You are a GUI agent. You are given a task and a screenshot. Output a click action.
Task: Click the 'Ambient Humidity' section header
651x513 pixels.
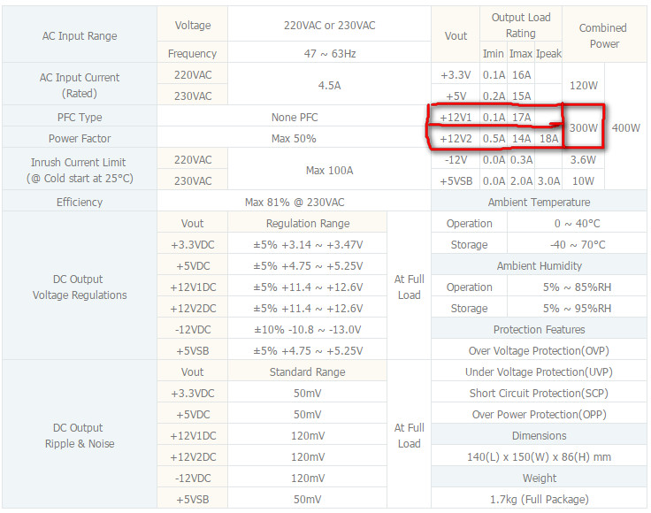pos(539,265)
